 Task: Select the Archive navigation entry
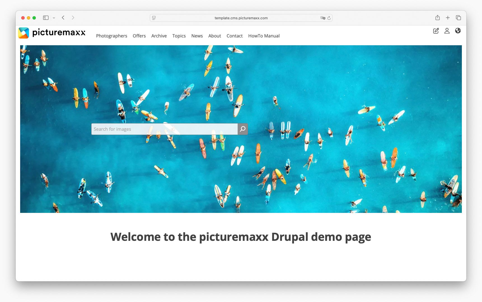pos(159,36)
